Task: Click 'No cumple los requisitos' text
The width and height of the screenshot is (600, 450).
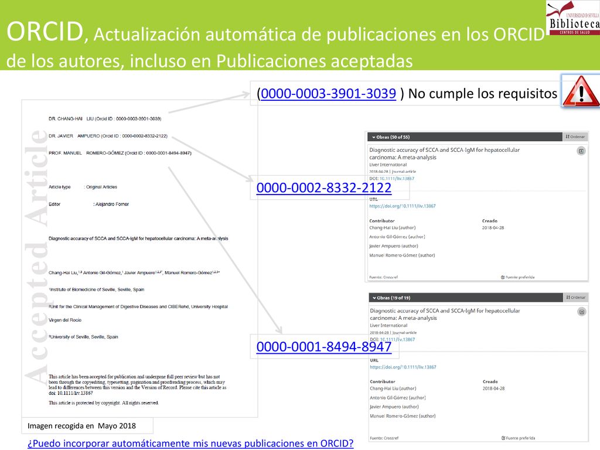Action: [x=483, y=93]
